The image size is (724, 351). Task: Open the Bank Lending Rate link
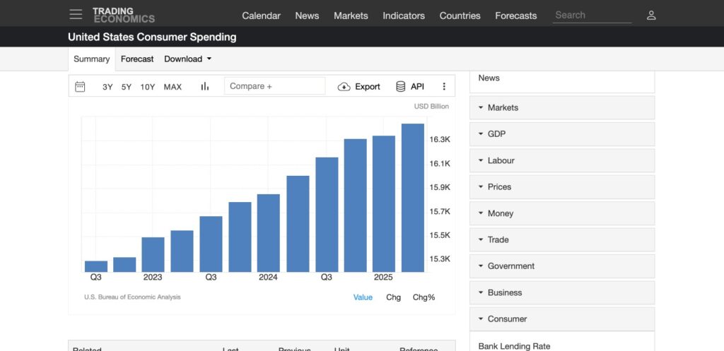pos(514,345)
